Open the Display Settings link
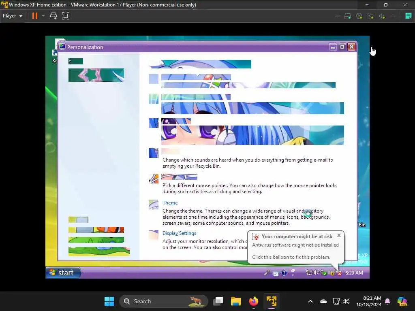415x311 pixels. click(179, 233)
